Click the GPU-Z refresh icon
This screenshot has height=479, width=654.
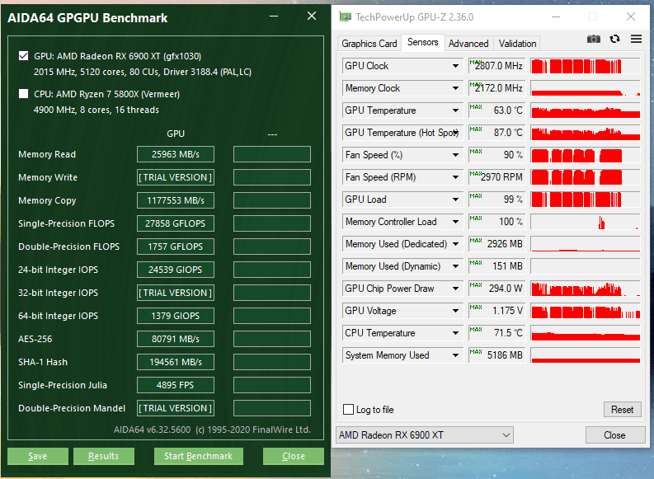(x=614, y=40)
